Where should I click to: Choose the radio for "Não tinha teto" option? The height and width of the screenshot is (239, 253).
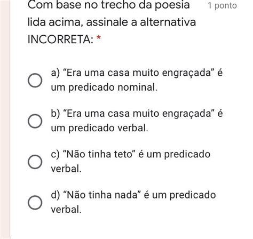(35, 162)
